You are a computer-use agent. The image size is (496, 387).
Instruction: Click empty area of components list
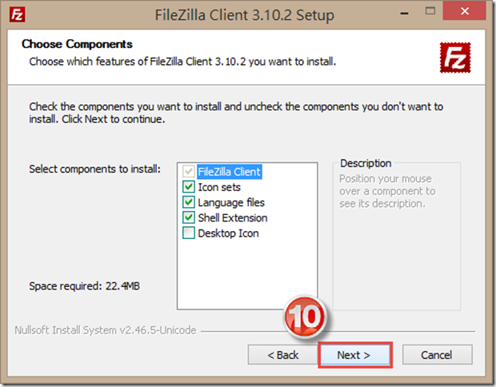pos(246,272)
